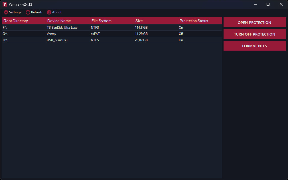Click NTFS file system of TS SanDisk row
This screenshot has width=288, height=180.
[112, 28]
